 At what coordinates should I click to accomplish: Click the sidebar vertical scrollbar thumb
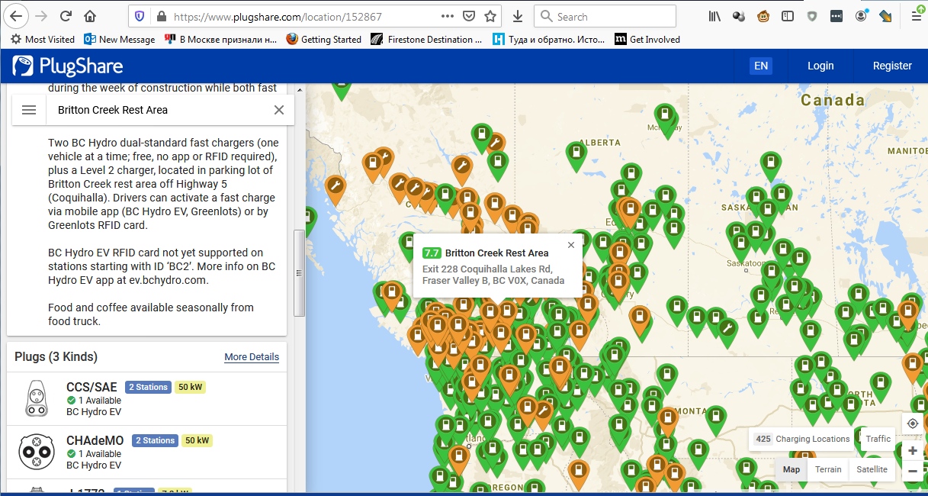299,272
